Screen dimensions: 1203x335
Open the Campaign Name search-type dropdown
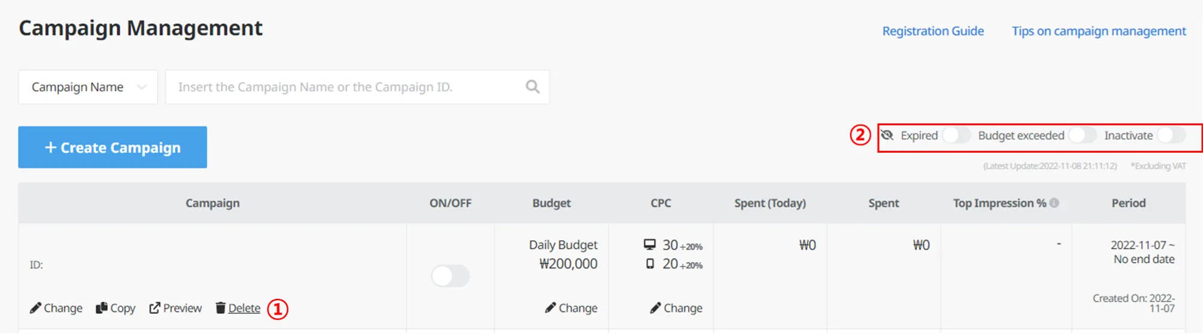click(x=88, y=87)
